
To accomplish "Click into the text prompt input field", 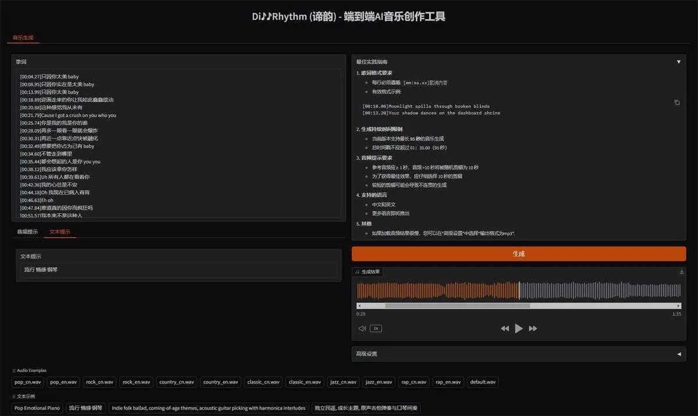I will click(x=179, y=270).
